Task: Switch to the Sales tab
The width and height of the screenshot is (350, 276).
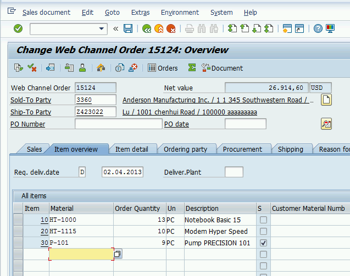Action: tap(34, 150)
